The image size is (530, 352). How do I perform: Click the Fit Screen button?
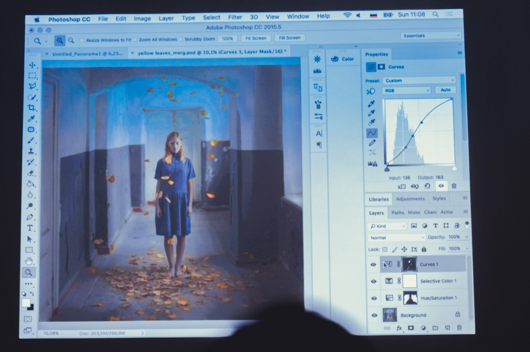point(256,38)
